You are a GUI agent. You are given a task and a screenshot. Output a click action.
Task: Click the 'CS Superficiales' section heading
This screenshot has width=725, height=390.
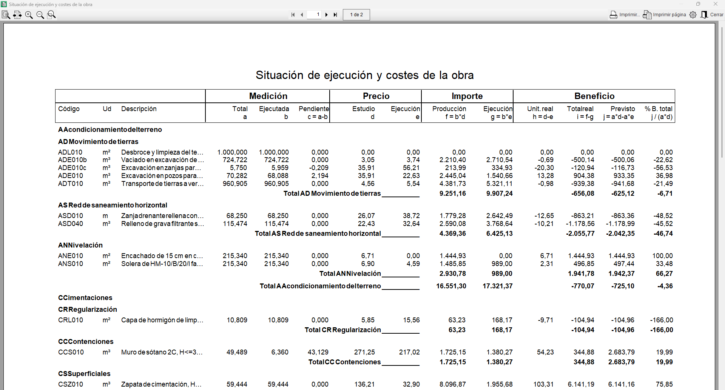pos(84,374)
